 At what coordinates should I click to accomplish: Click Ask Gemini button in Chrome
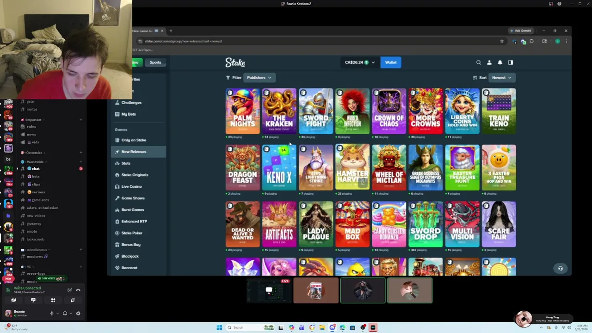coord(521,31)
